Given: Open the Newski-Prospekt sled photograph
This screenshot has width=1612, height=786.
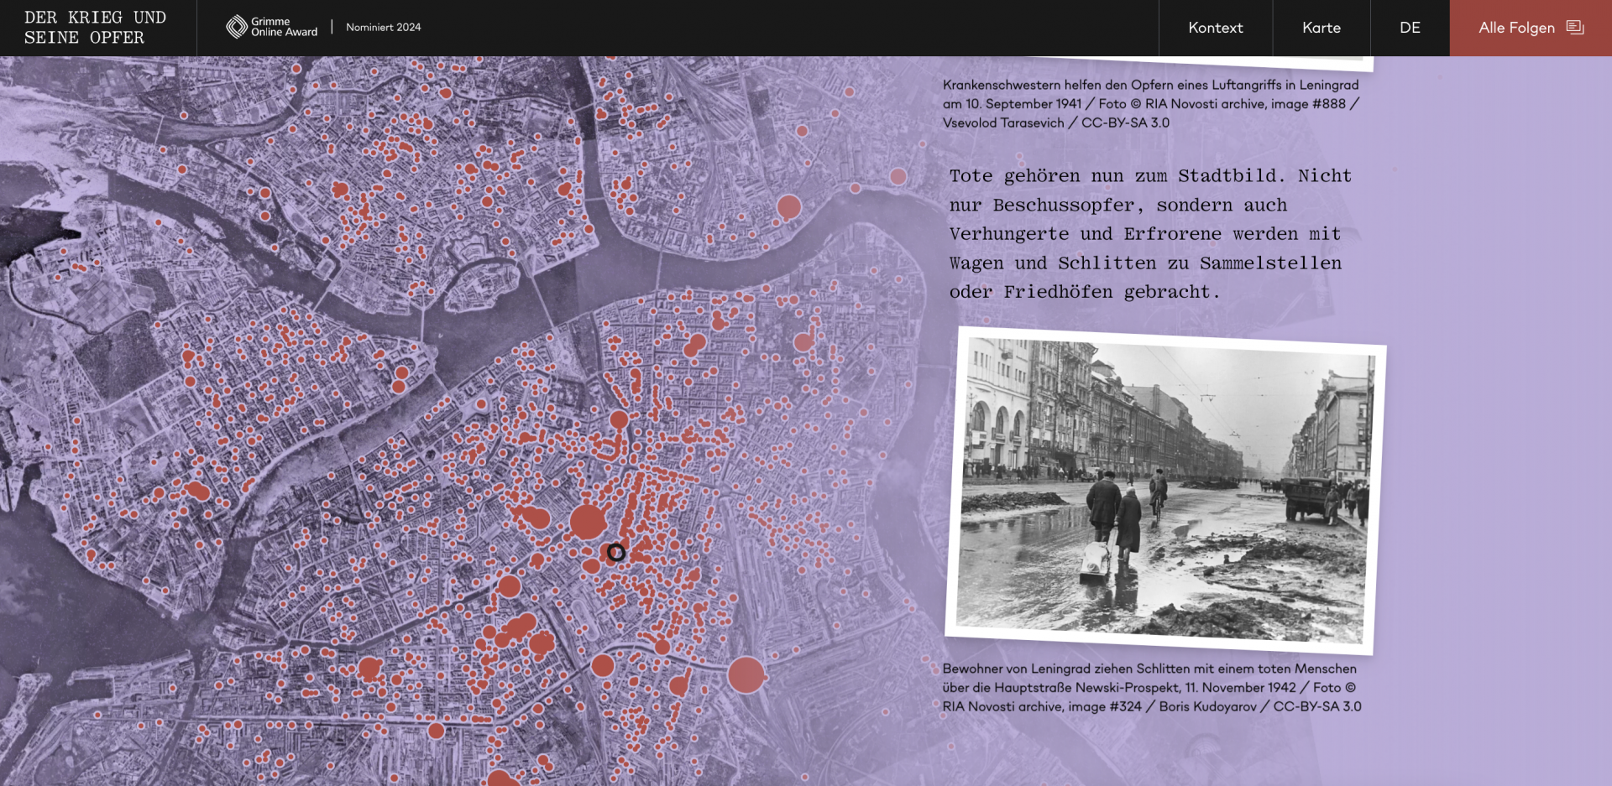Looking at the screenshot, I should [x=1165, y=490].
